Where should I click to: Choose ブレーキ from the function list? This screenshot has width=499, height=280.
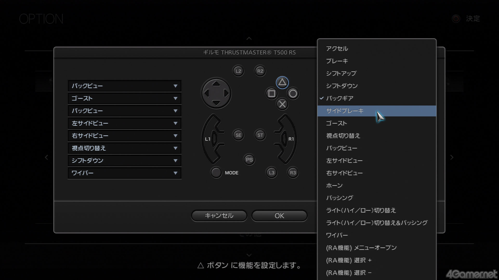[x=377, y=61]
